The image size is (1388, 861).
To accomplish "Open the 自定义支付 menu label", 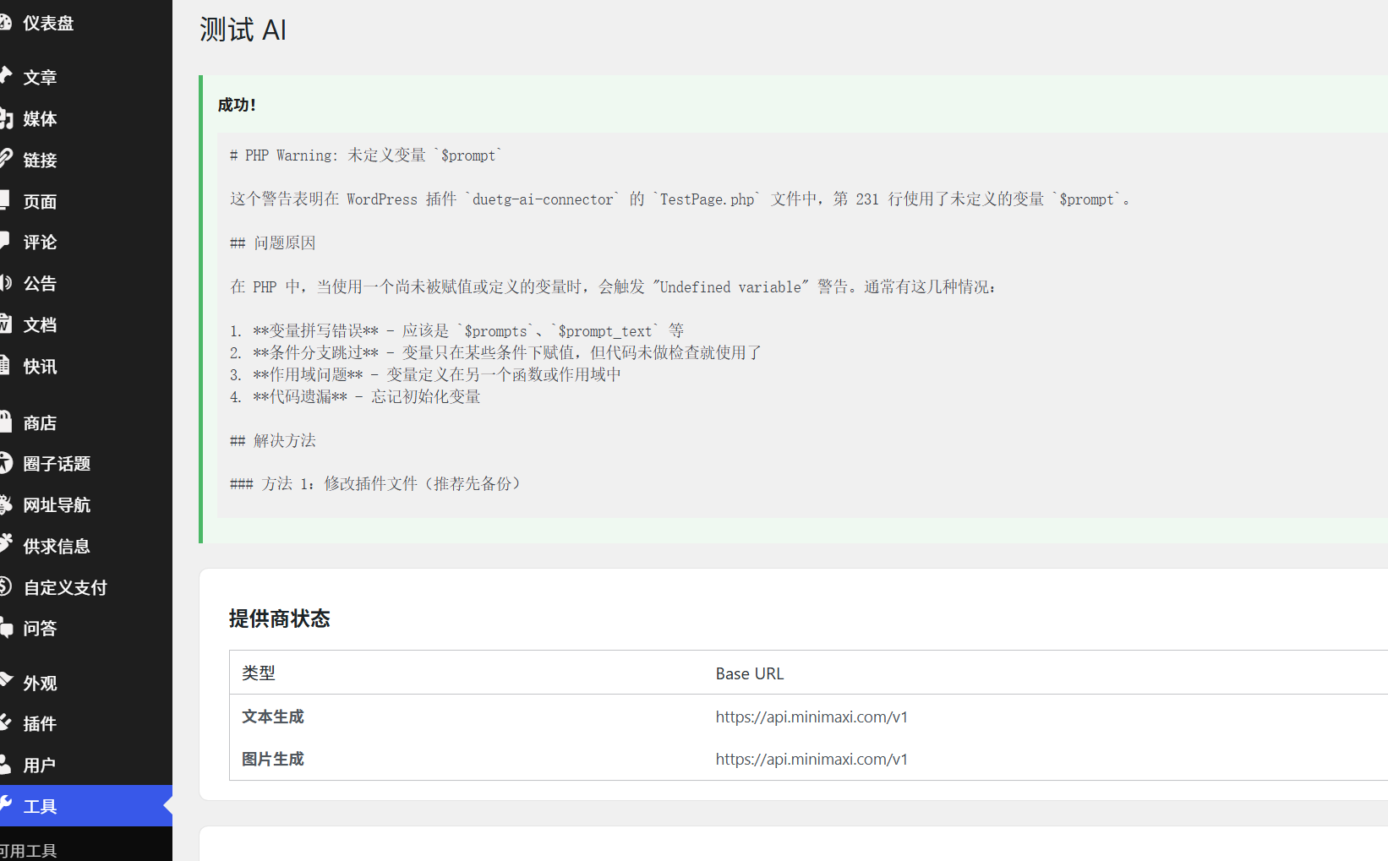I will [65, 587].
